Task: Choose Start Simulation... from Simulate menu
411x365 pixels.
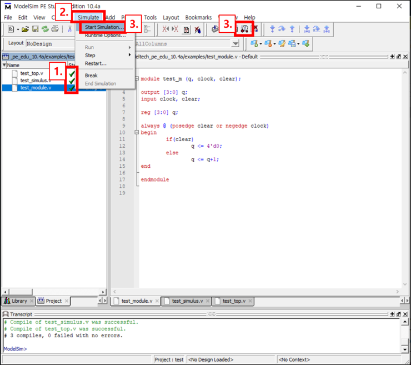Action: (x=104, y=27)
